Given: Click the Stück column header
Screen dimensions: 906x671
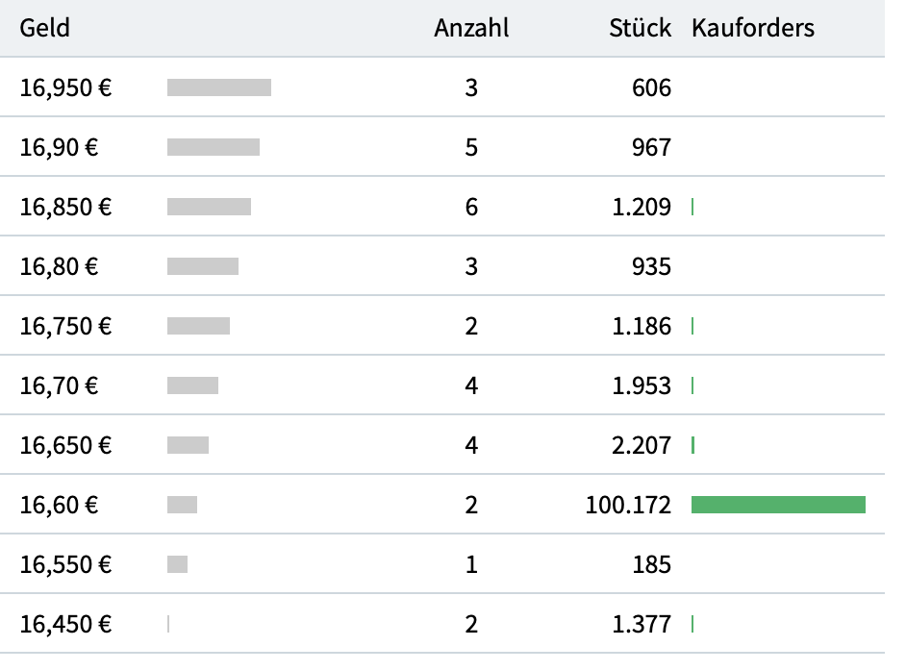Looking at the screenshot, I should 640,28.
